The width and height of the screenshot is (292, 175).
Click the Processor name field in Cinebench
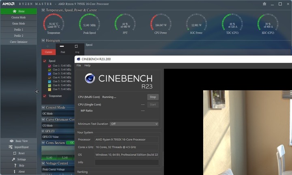pos(127,139)
